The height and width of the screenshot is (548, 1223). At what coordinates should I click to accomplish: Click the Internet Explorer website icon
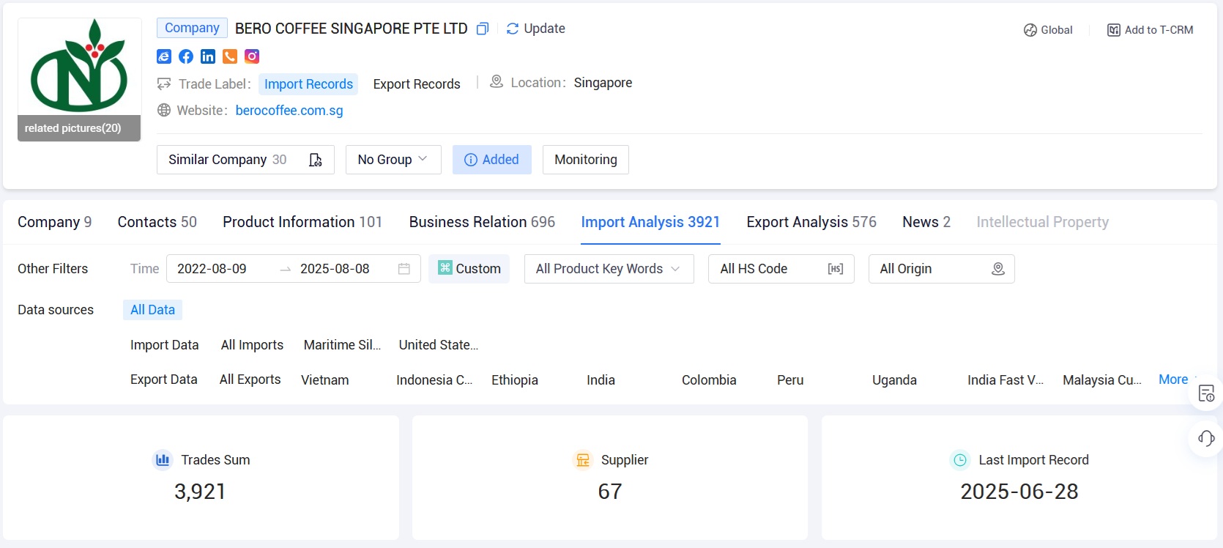[164, 56]
